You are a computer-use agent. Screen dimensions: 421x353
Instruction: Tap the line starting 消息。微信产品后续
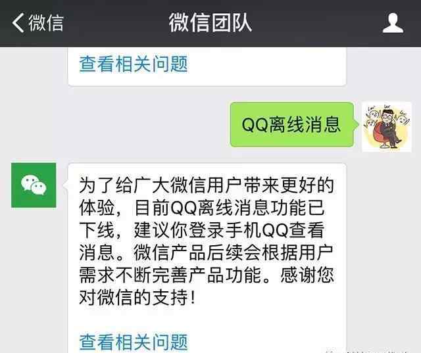point(206,252)
